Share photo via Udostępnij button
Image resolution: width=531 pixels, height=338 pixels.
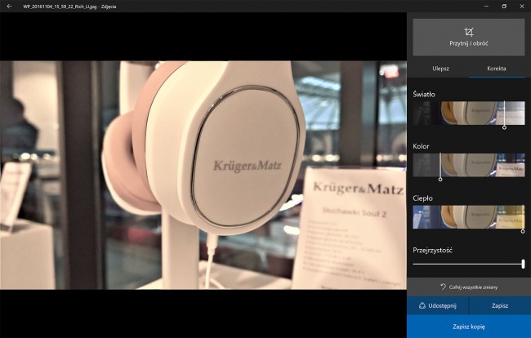click(x=438, y=306)
